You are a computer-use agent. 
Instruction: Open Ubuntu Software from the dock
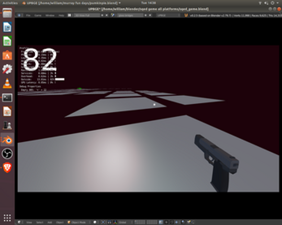click(7, 55)
